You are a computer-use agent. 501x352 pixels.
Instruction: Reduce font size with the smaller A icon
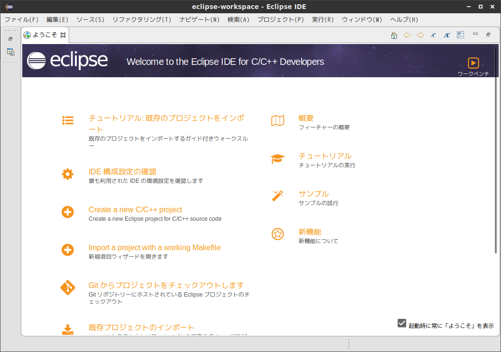433,35
